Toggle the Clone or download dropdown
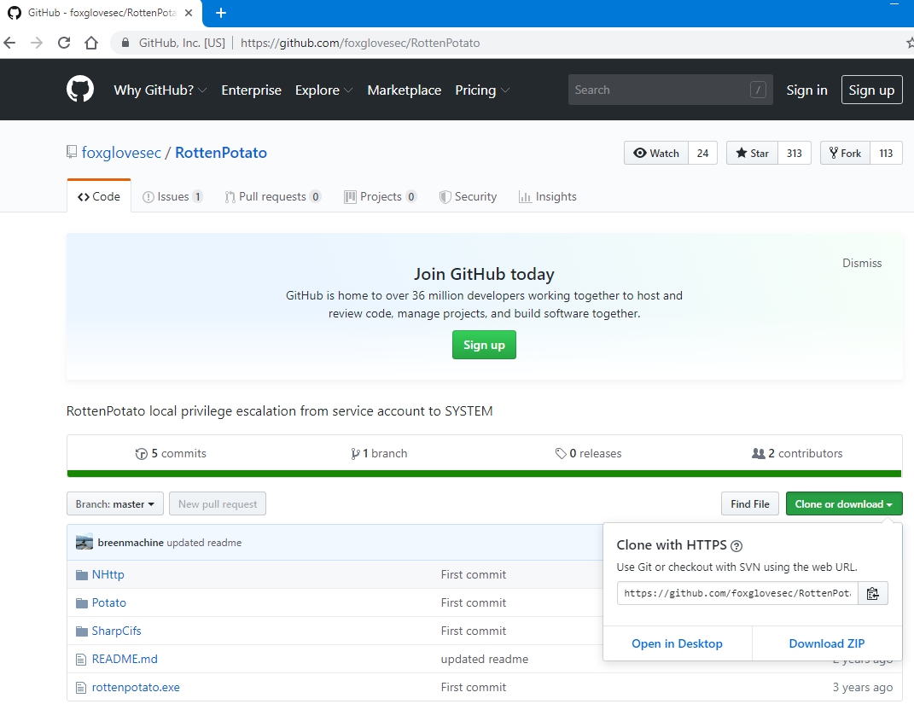Viewport: 914px width, 704px height. 844,503
